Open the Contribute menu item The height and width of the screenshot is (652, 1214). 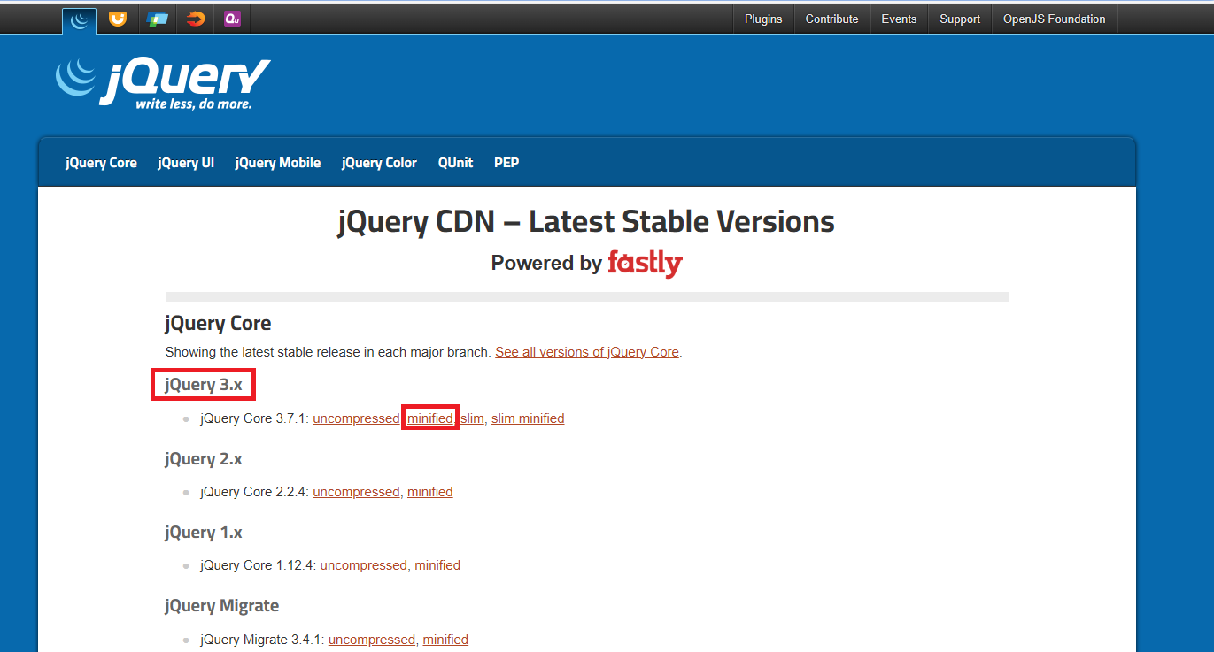831,19
